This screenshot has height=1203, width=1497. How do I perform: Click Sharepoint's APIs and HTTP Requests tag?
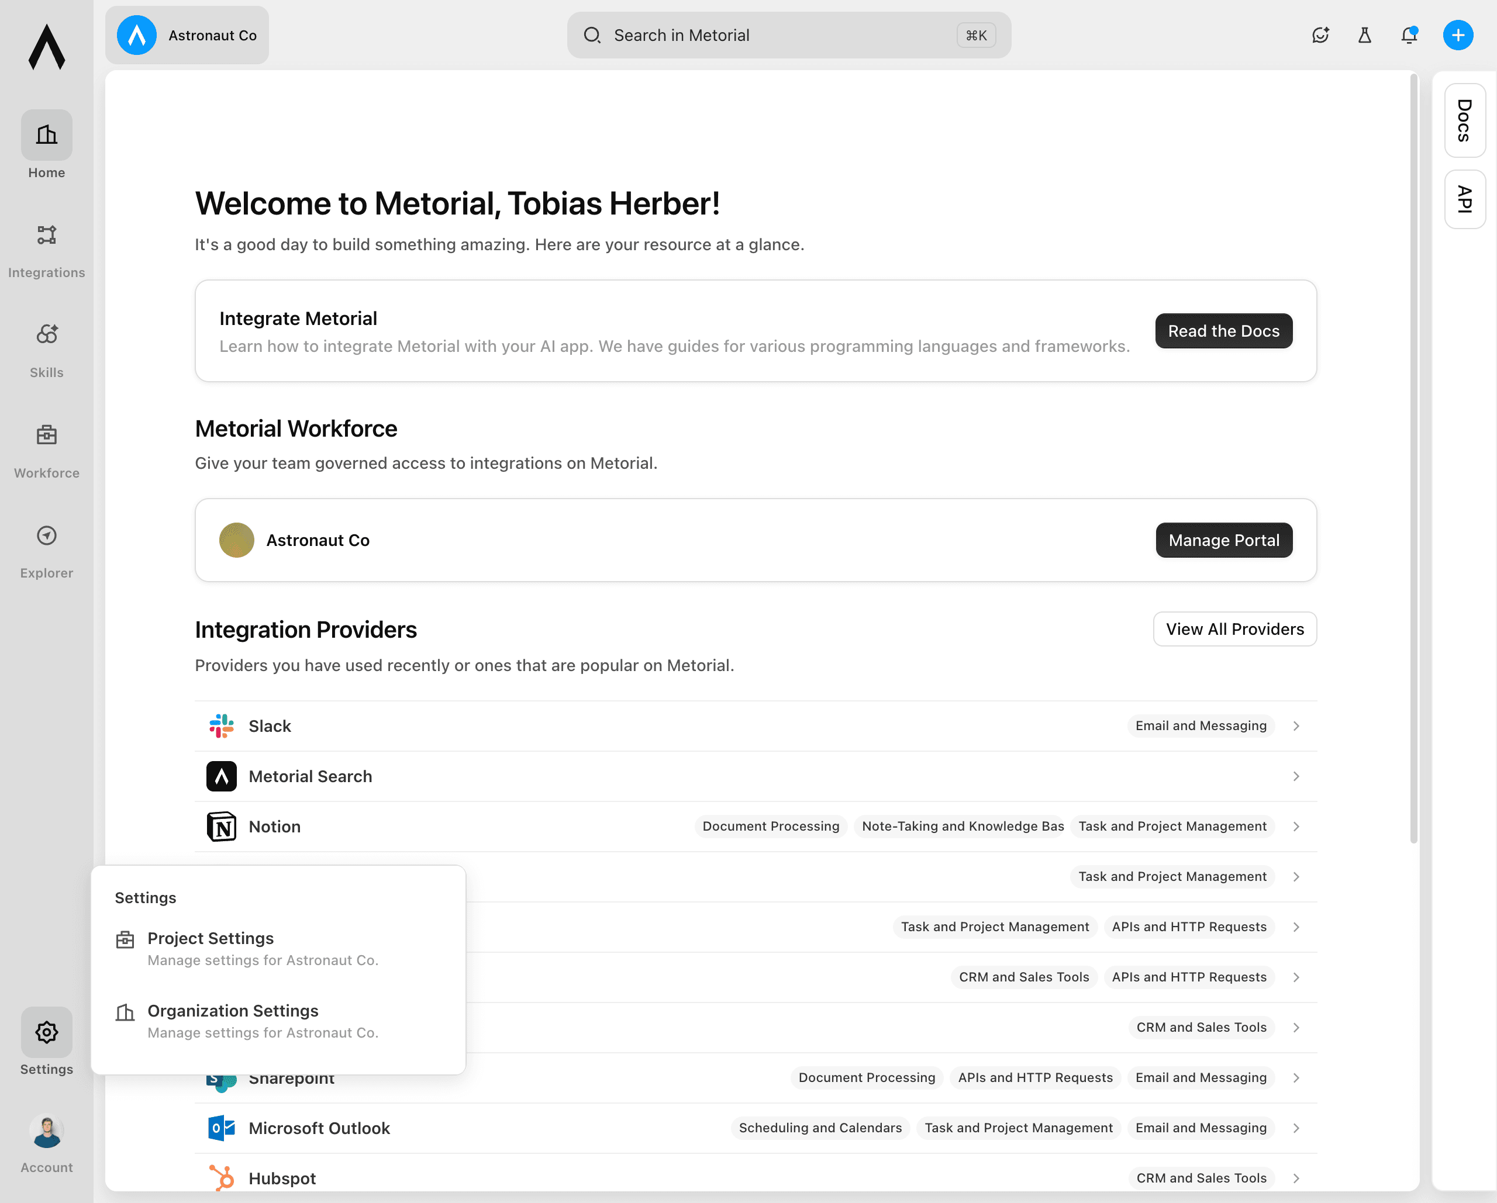coord(1035,1077)
